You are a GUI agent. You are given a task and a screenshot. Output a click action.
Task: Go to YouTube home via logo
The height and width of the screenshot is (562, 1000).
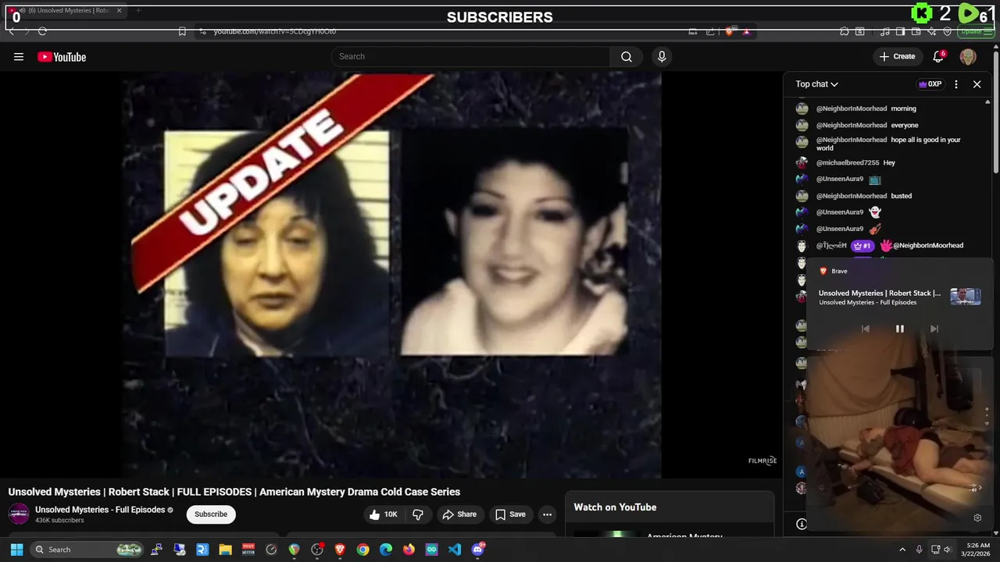62,57
